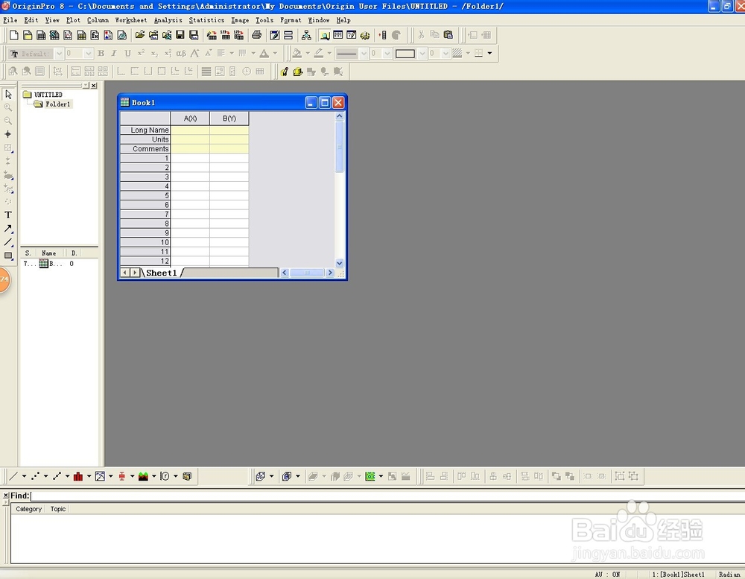Screen dimensions: 745x579
Task: Select the Line drawing tool
Action: point(8,242)
